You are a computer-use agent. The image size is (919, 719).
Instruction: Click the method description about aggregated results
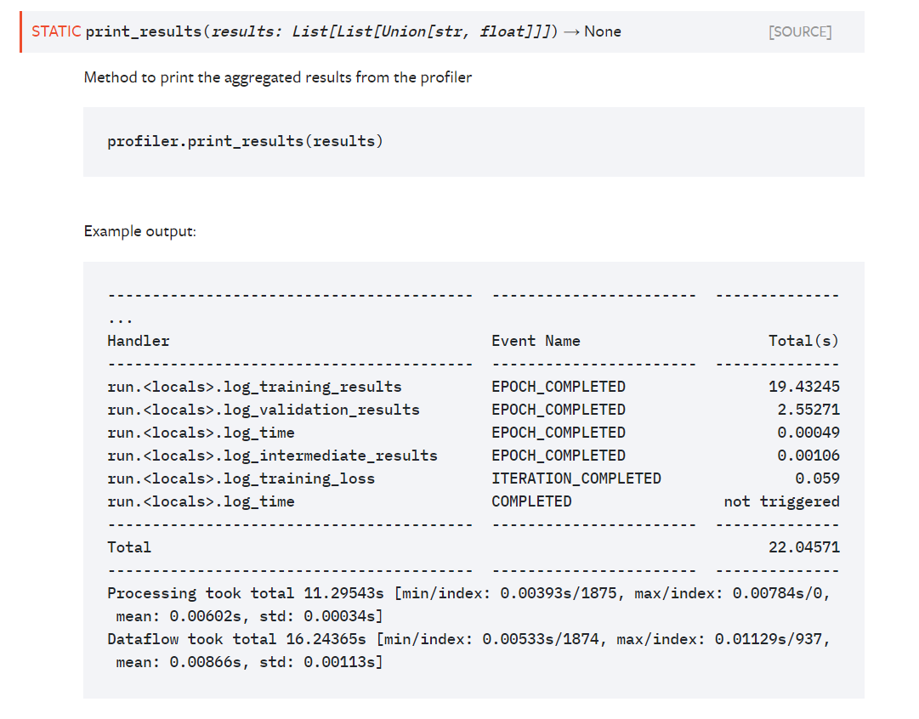click(x=278, y=77)
